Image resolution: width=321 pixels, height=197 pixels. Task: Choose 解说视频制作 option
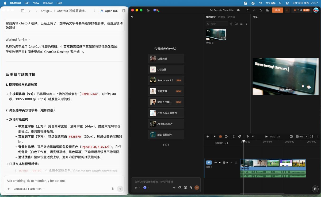pyautogui.click(x=166, y=135)
